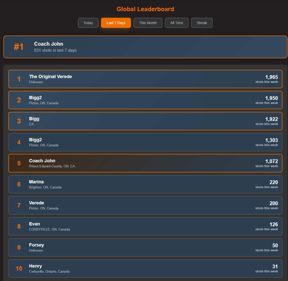This screenshot has height=281, width=288.
Task: Select Marina's leaderboard entry
Action: point(144,184)
